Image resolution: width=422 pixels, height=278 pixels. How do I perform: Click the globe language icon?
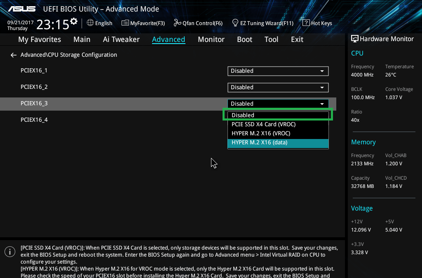(90, 23)
